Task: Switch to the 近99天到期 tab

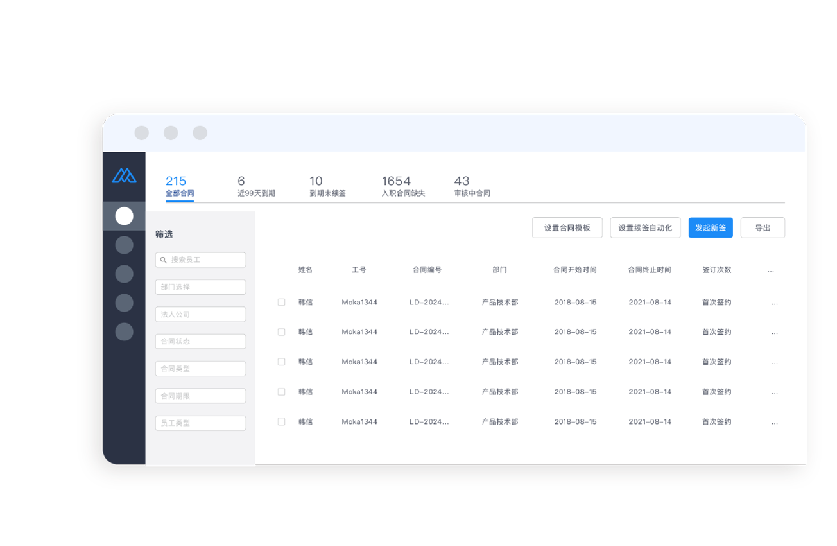Action: tap(256, 186)
